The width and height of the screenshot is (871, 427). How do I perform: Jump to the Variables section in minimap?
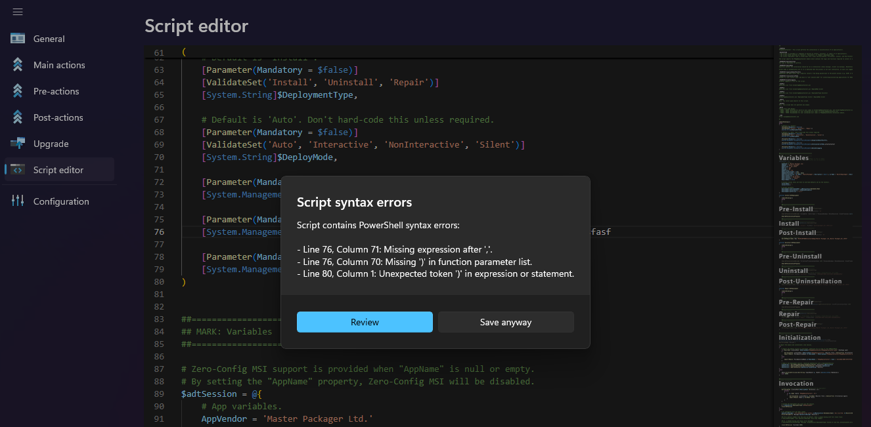794,157
